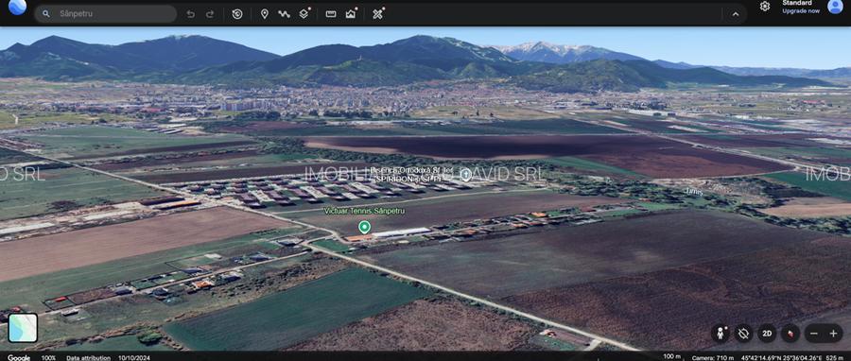Select the measure ruler tool

pyautogui.click(x=331, y=14)
